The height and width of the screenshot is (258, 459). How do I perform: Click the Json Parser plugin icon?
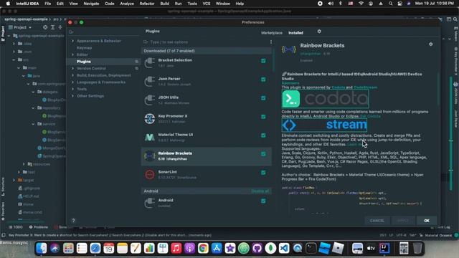(150, 81)
